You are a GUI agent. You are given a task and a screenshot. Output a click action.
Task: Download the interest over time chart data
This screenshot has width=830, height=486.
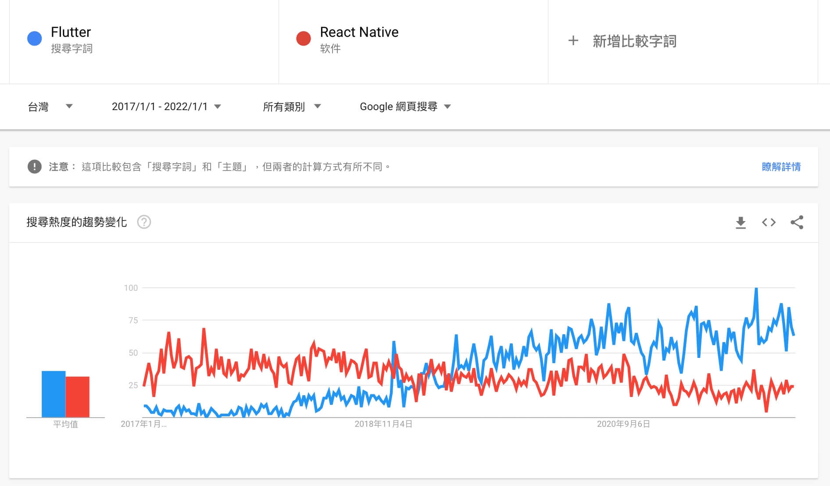tap(741, 222)
